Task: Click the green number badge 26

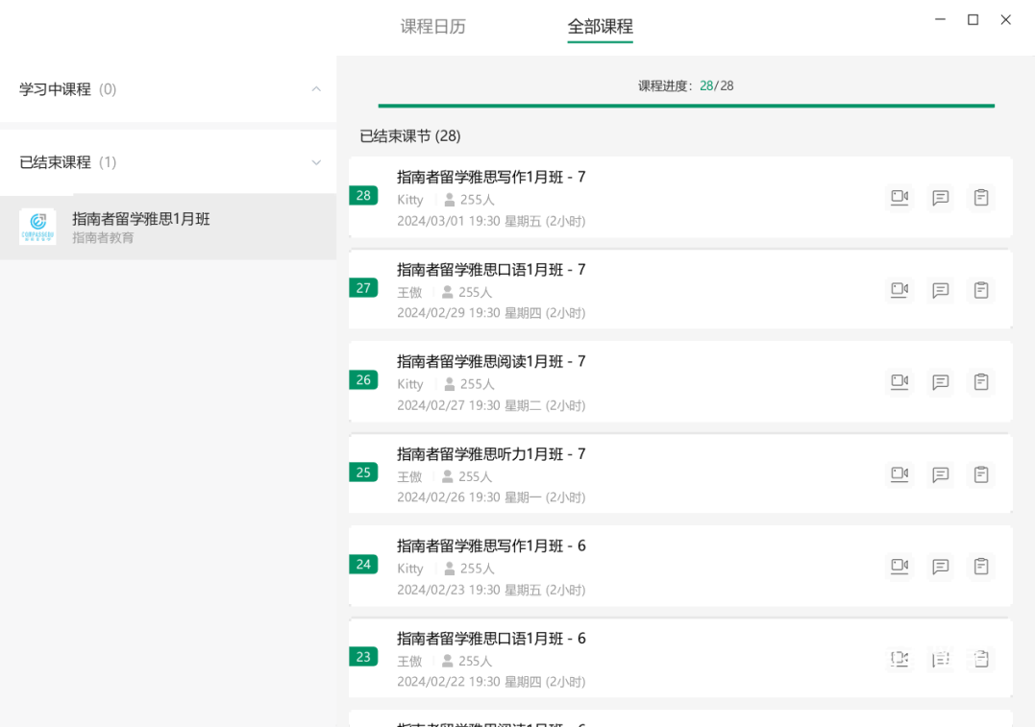Action: point(363,380)
